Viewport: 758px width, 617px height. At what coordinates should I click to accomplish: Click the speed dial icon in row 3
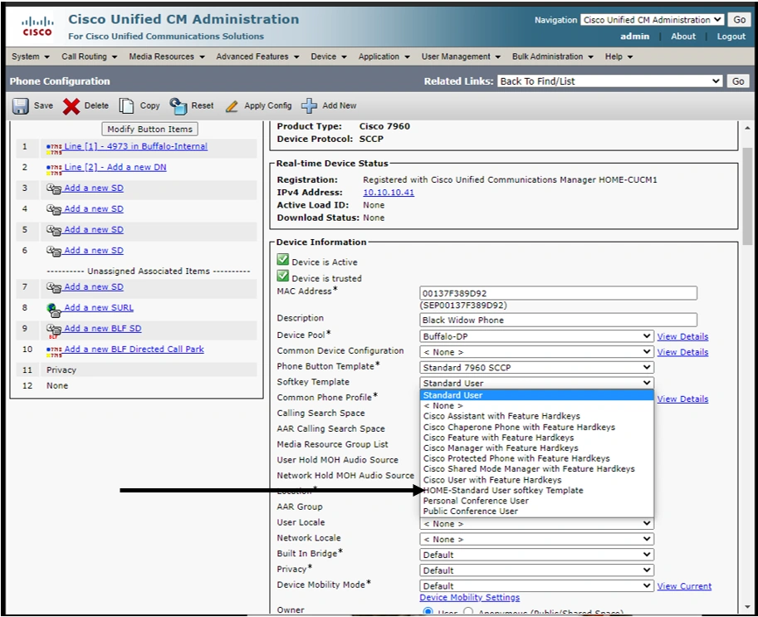point(54,189)
